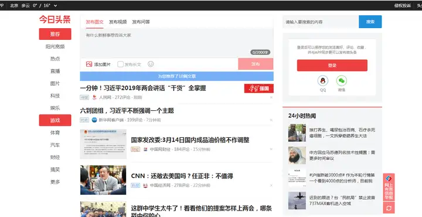
Task: Click the red 登录 button
Action: (x=332, y=66)
